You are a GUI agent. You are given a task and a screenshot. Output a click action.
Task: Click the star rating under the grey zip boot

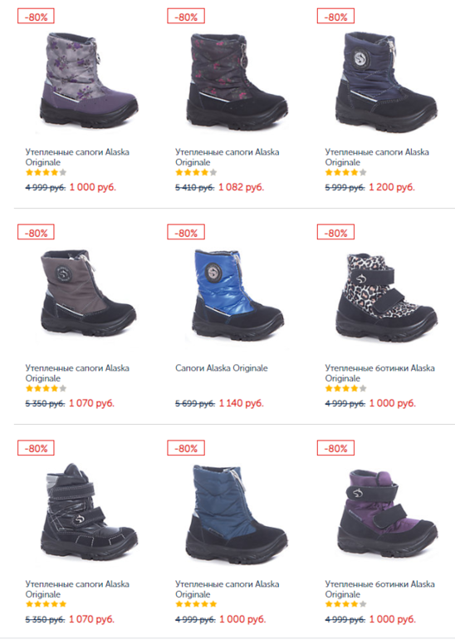tap(46, 388)
